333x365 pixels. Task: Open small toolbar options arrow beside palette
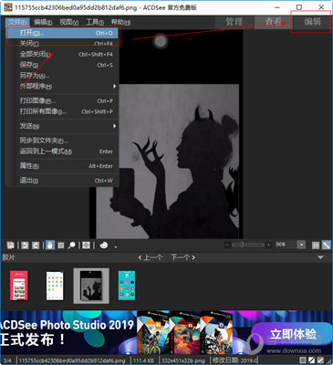tap(116, 247)
